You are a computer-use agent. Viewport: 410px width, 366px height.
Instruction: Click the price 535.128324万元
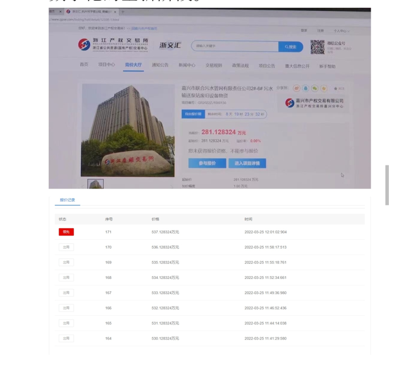pos(165,262)
